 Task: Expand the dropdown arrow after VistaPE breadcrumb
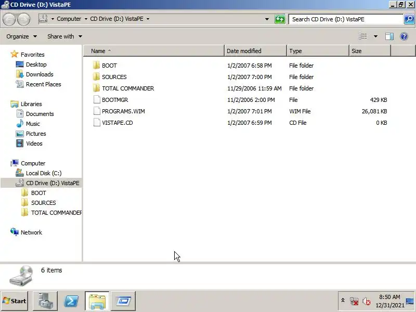click(148, 19)
